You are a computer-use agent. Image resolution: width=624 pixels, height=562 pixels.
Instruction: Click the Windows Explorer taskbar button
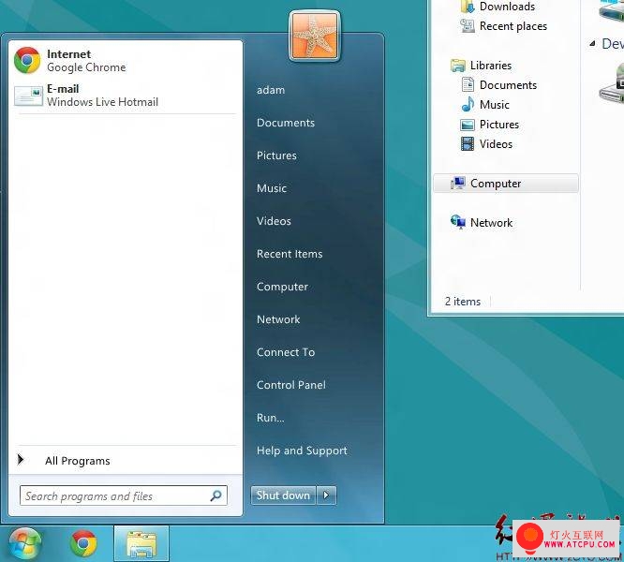coord(141,543)
